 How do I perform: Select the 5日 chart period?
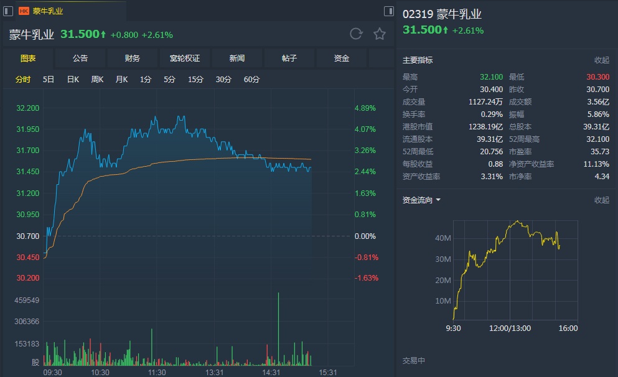(49, 80)
